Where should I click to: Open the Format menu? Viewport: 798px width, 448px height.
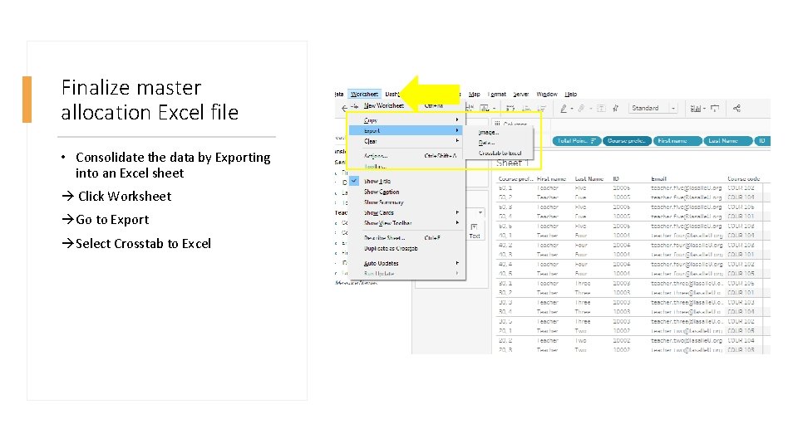click(x=497, y=94)
